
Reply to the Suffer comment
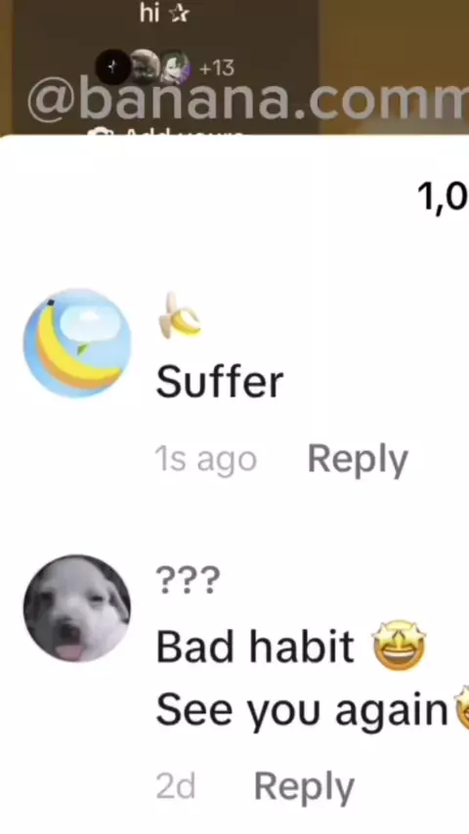(x=358, y=458)
